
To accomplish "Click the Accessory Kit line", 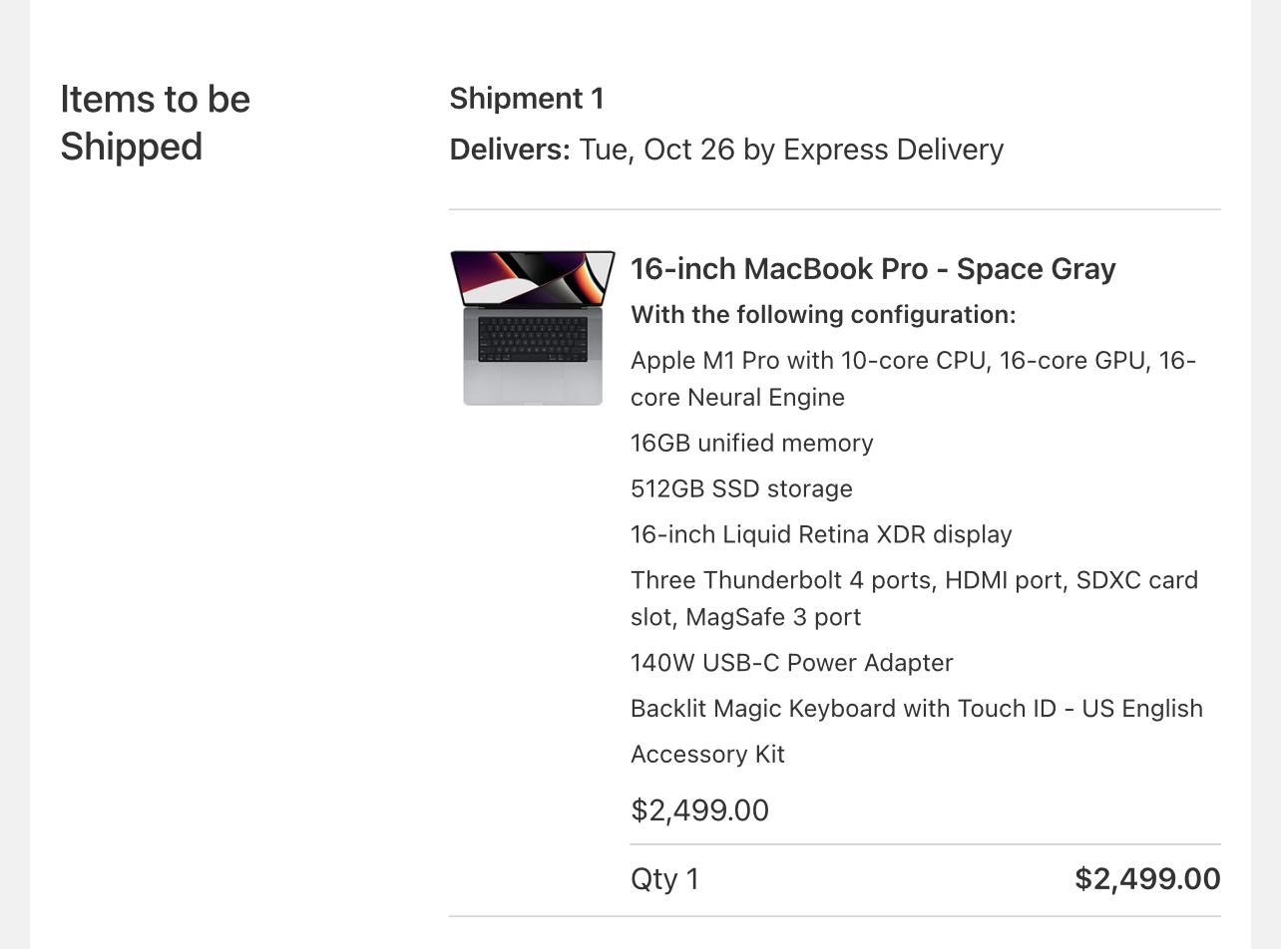I will click(x=707, y=755).
